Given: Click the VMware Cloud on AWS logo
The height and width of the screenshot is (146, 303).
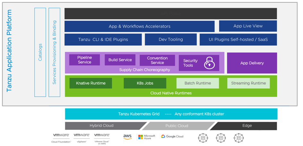Looking at the screenshot, I should pos(102,139).
